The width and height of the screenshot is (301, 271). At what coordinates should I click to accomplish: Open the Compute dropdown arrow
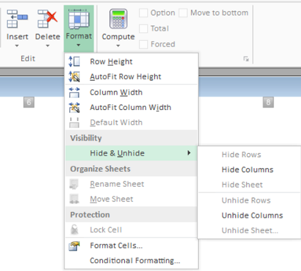[x=118, y=46]
